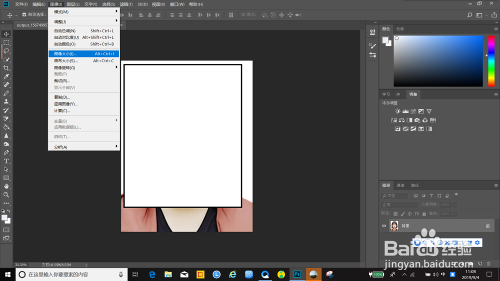Image resolution: width=500 pixels, height=281 pixels.
Task: Open the layer blend mode 正常 dropdown
Action: point(399,205)
